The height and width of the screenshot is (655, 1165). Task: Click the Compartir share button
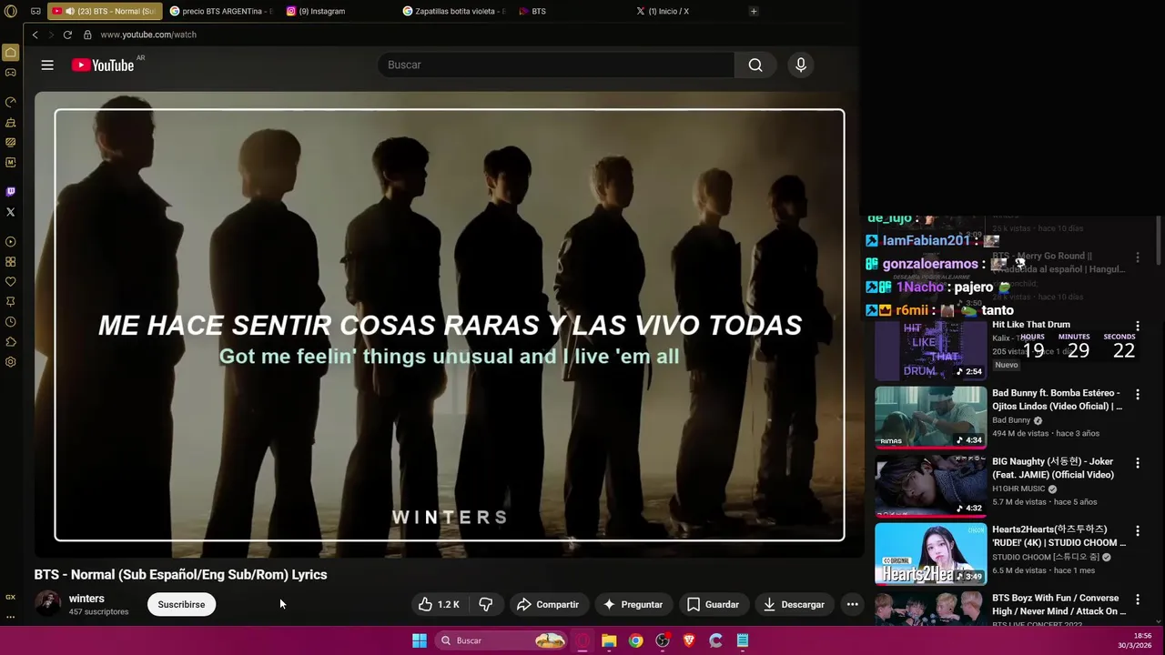(x=548, y=604)
